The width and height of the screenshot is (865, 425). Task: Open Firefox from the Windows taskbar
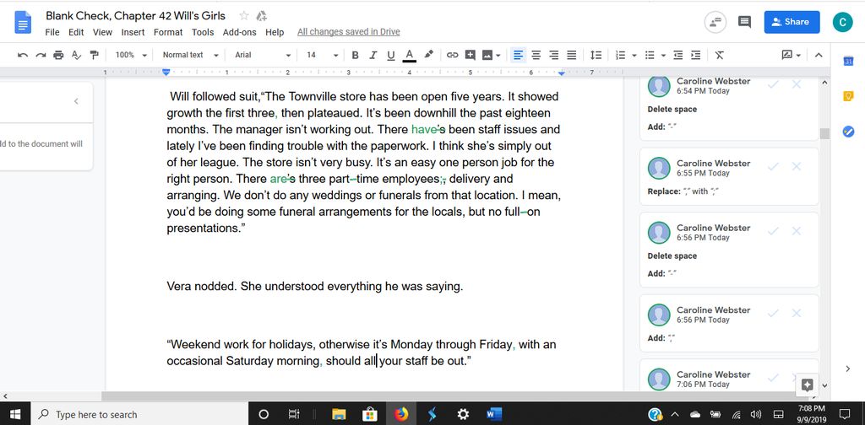point(400,414)
